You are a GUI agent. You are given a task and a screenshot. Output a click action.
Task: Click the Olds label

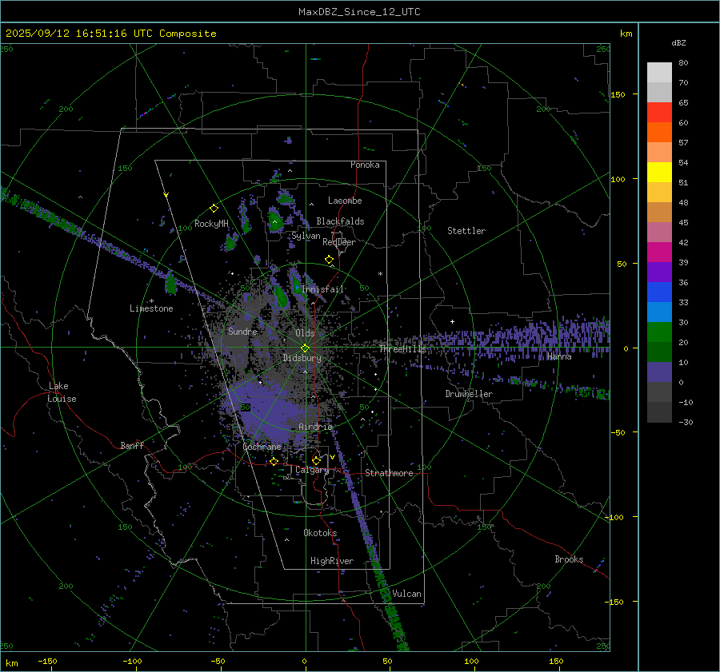(305, 333)
